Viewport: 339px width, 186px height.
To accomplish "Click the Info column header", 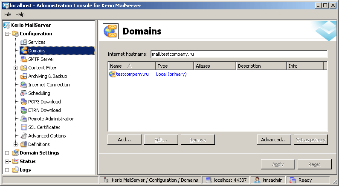I will pos(305,66).
